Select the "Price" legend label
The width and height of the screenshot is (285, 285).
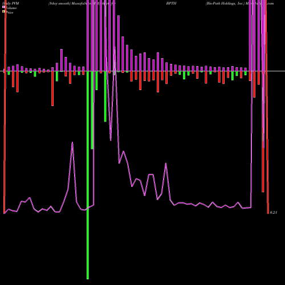(x=10, y=13)
